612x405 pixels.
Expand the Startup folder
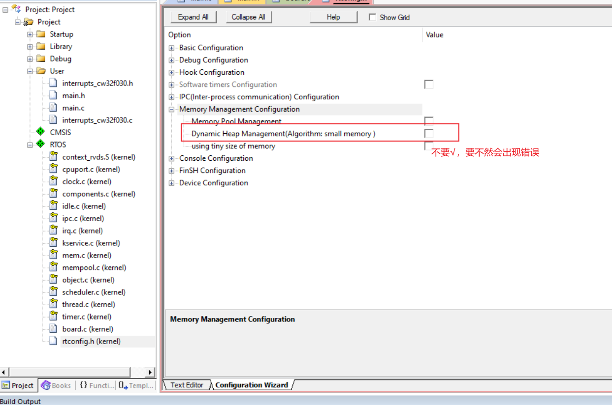pos(30,34)
